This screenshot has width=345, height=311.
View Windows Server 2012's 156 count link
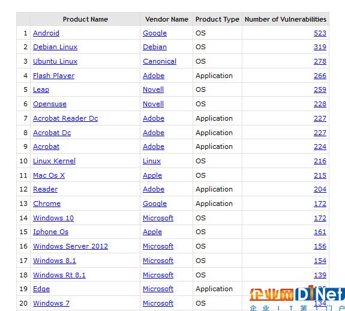[x=320, y=246]
